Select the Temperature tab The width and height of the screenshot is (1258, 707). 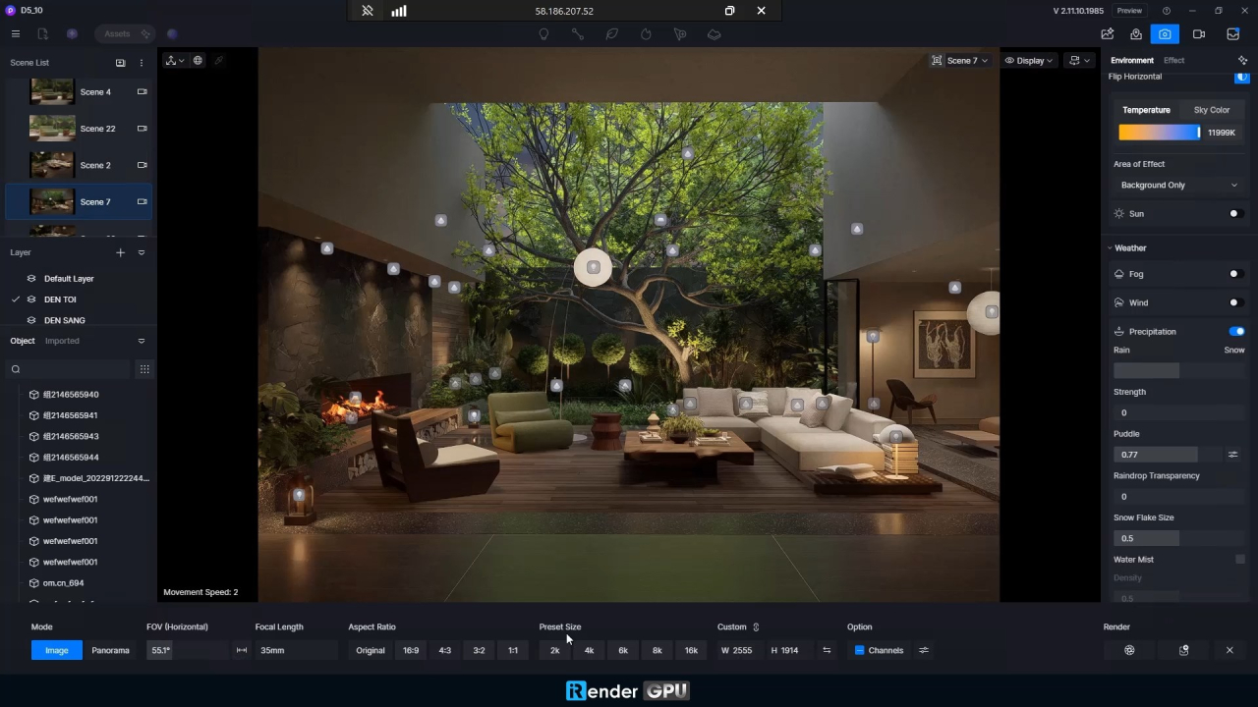point(1146,110)
